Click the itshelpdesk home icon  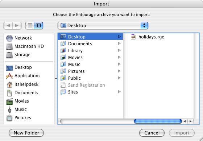9,84
